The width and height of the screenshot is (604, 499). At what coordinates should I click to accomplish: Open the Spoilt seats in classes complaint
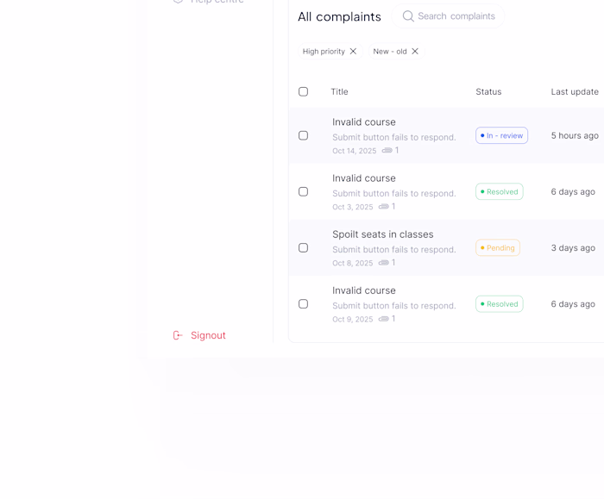tap(382, 234)
